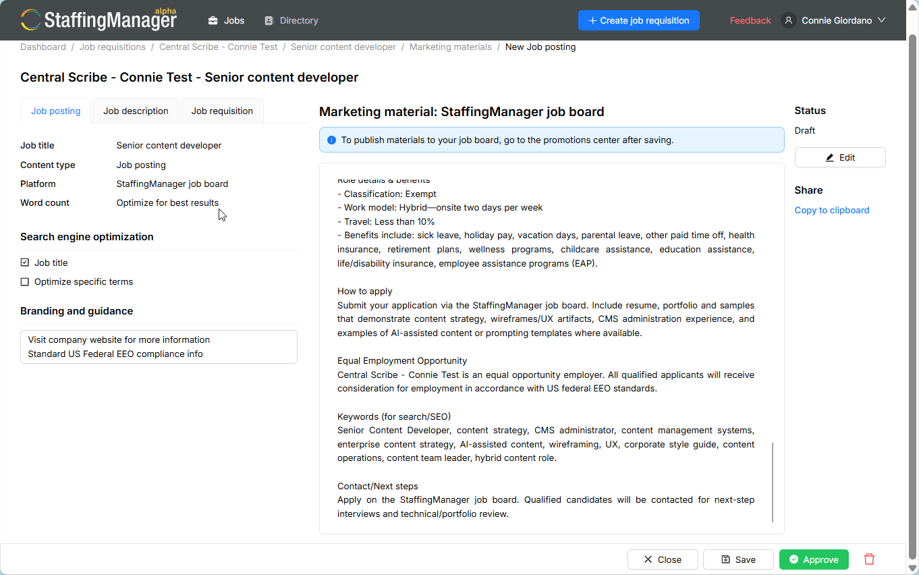Click Create job requisition button
Viewport: 919px width, 575px height.
(639, 20)
